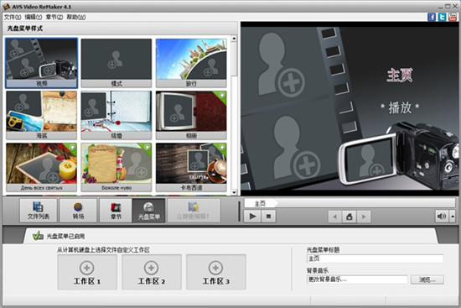Play the preview

click(252, 217)
